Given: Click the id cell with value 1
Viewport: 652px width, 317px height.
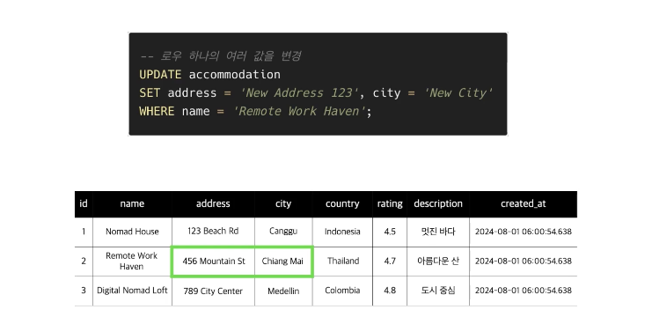Looking at the screenshot, I should pos(84,232).
